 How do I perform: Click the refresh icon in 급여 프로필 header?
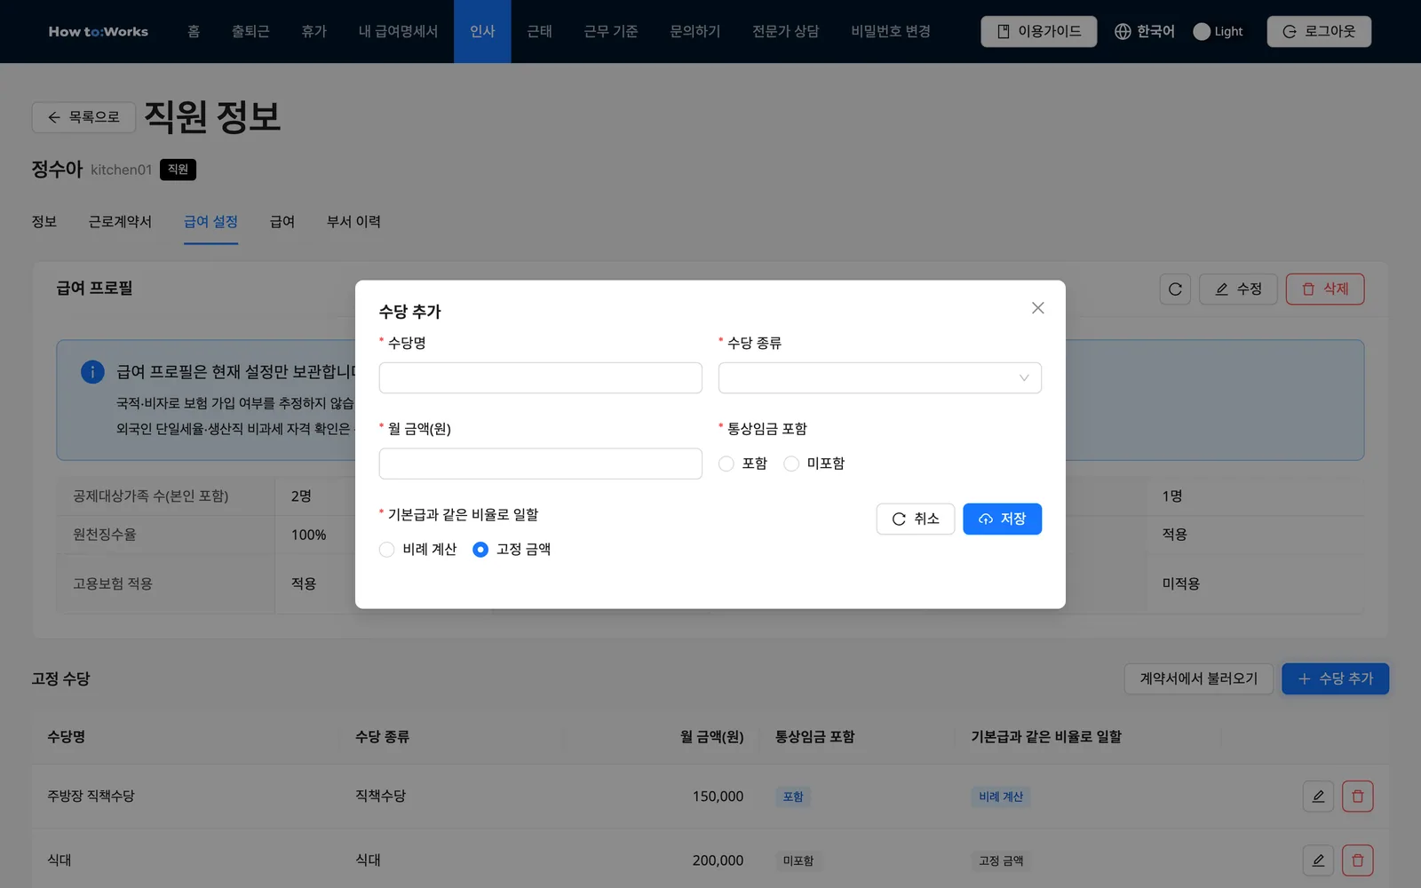click(1175, 289)
